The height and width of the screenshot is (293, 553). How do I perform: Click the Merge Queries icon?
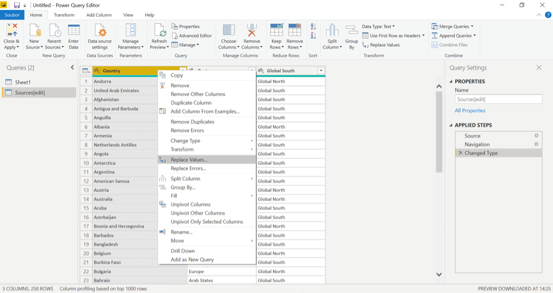tap(435, 26)
